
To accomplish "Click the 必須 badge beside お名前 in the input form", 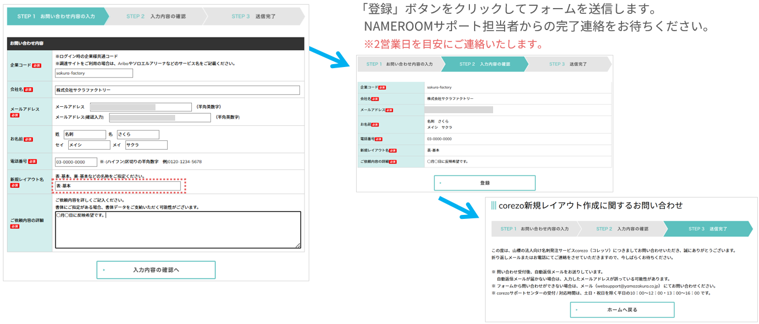I will coord(28,139).
